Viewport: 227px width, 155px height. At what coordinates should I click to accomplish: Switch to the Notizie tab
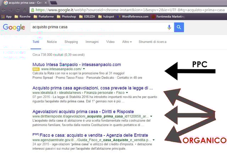tap(52, 42)
